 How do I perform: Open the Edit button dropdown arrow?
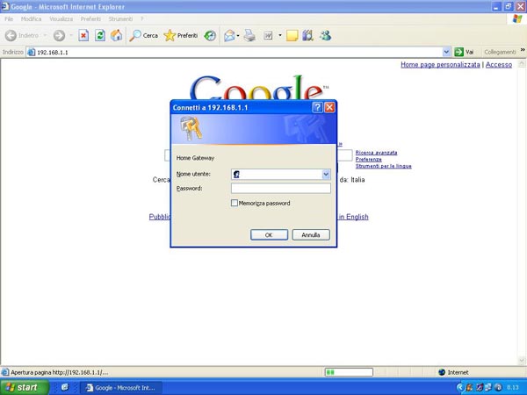pyautogui.click(x=279, y=35)
